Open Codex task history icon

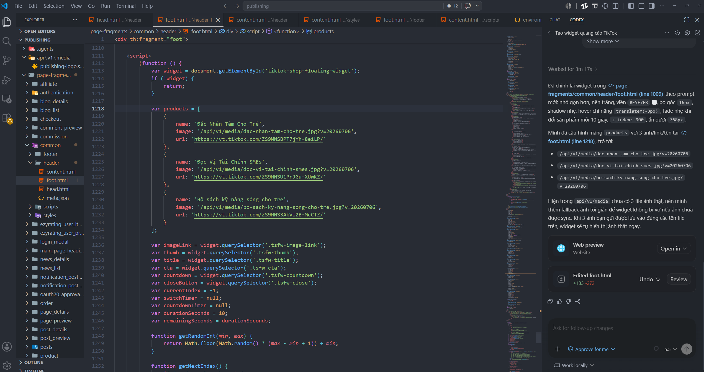pyautogui.click(x=677, y=33)
